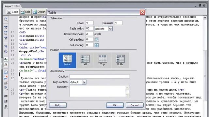Switch to the lesson1.html document tab
Screen dimensions: 209x117
pyautogui.click(x=12, y=6)
